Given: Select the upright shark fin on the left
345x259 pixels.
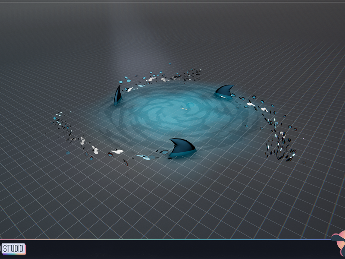Looking at the screenshot, I should tap(118, 95).
